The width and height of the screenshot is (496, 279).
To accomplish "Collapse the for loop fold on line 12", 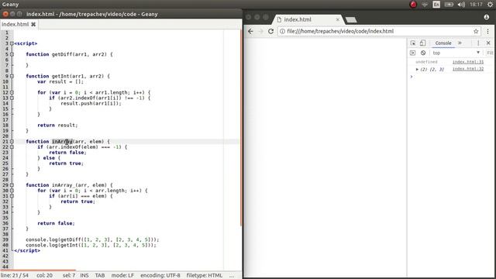I will [12, 92].
